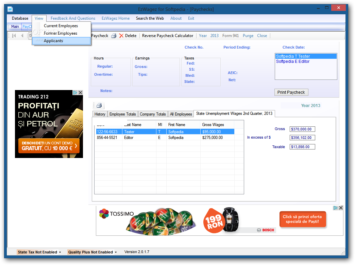Open the About menu
The width and height of the screenshot is (355, 265).
[x=176, y=18]
